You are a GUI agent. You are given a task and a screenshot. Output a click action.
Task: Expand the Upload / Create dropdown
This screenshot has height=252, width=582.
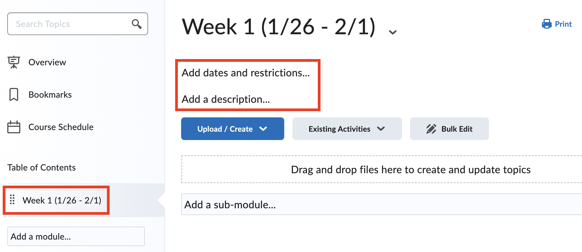pos(263,129)
